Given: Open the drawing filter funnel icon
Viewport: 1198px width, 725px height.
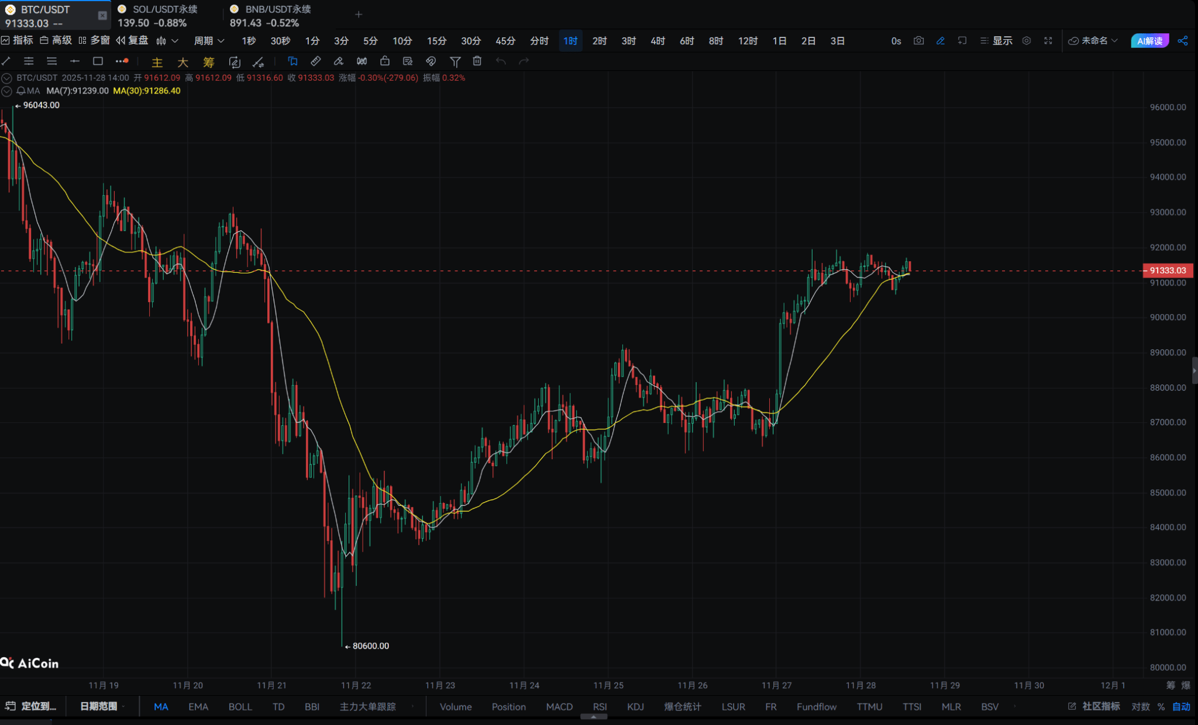Looking at the screenshot, I should point(455,61).
